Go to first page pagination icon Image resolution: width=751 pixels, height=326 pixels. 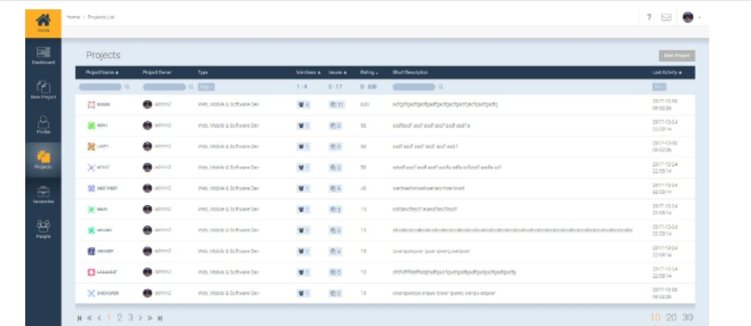(79, 318)
